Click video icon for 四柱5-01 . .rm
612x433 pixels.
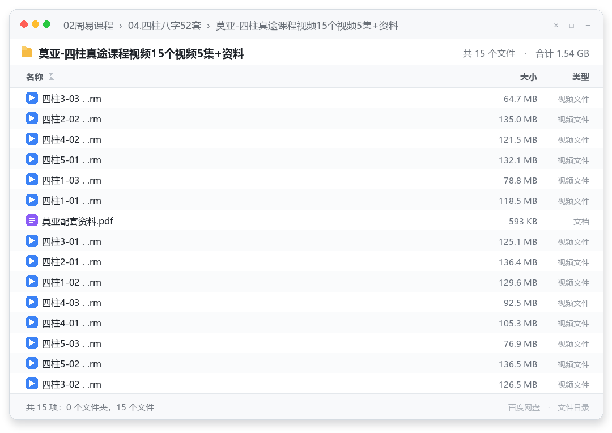(32, 159)
